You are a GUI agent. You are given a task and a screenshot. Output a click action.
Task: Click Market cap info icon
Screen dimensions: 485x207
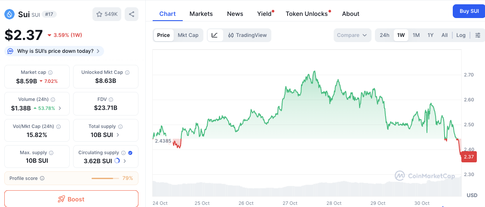click(x=50, y=73)
